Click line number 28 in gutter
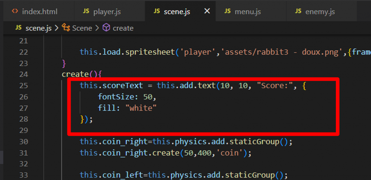Image resolution: width=371 pixels, height=180 pixels. pos(24,119)
